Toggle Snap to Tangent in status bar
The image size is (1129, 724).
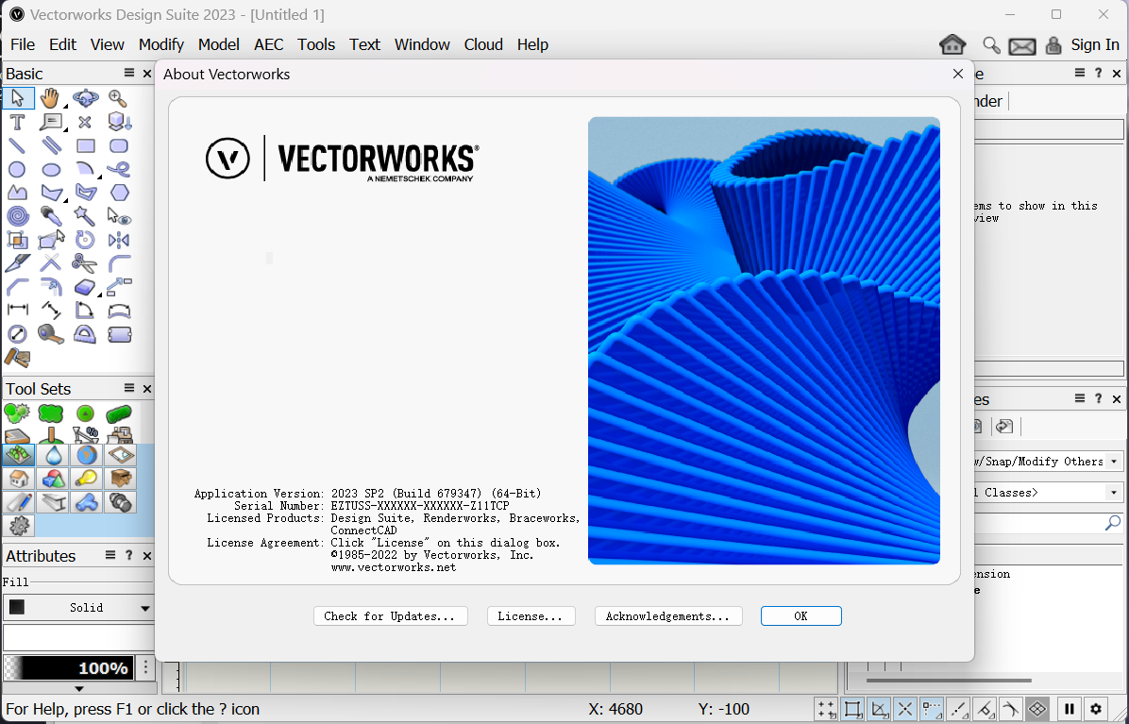pos(1010,709)
